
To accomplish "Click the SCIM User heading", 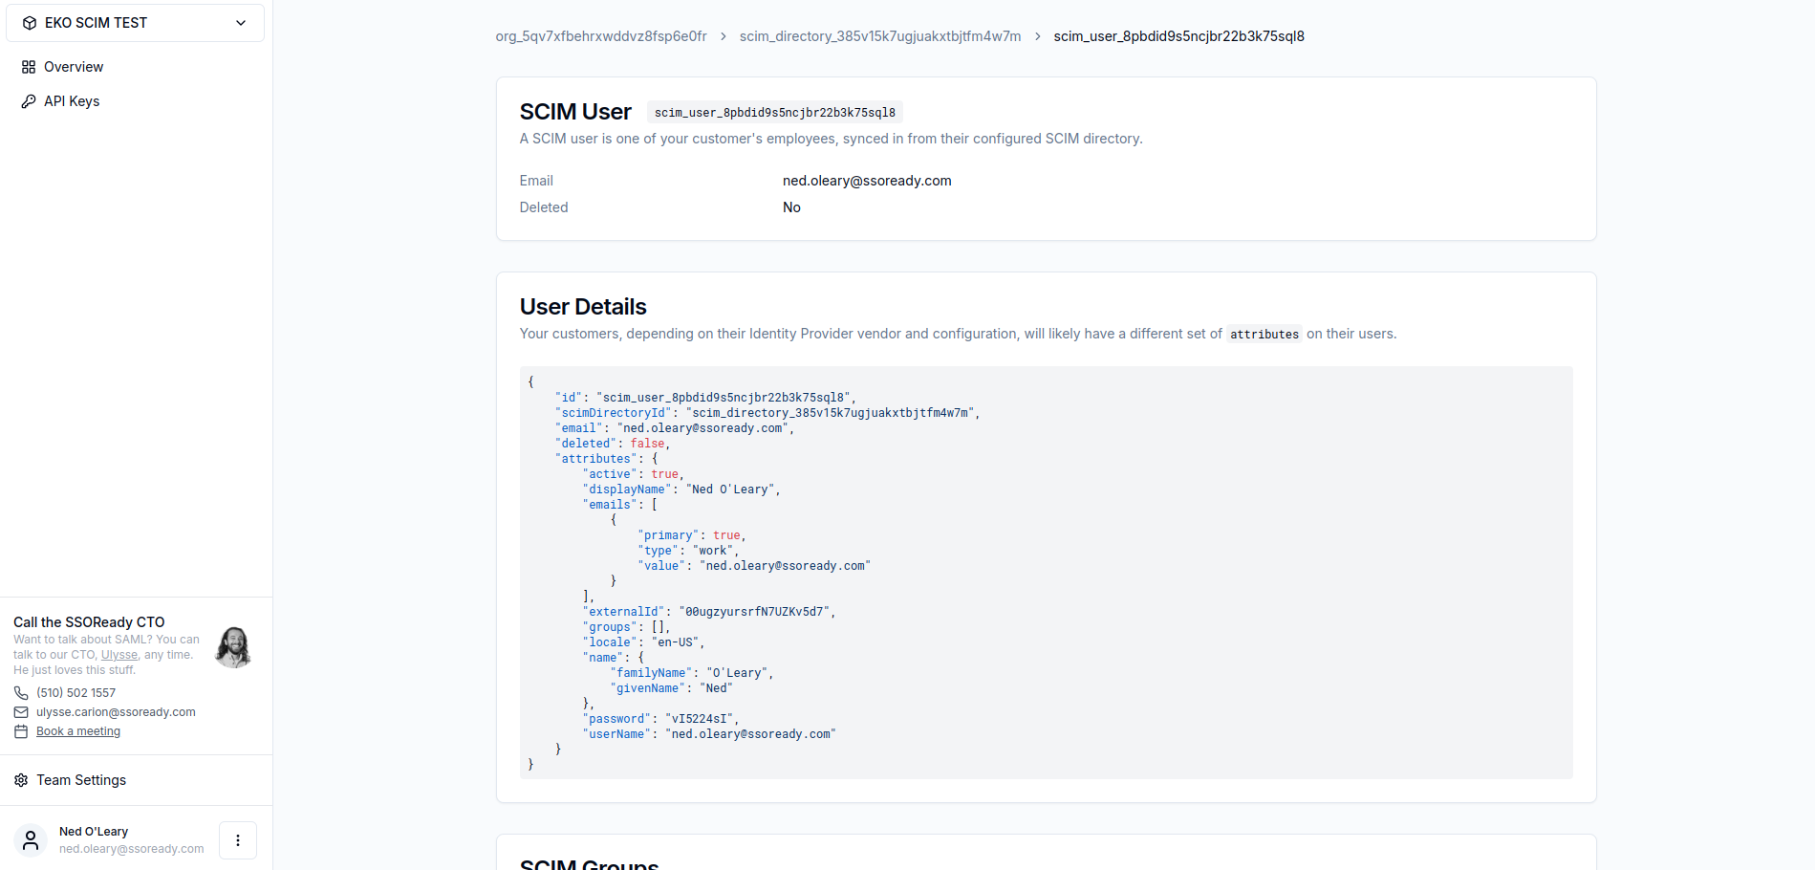I will click(x=575, y=112).
